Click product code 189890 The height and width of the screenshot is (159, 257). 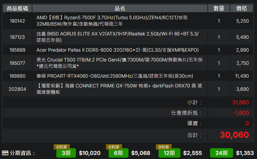coord(18,76)
